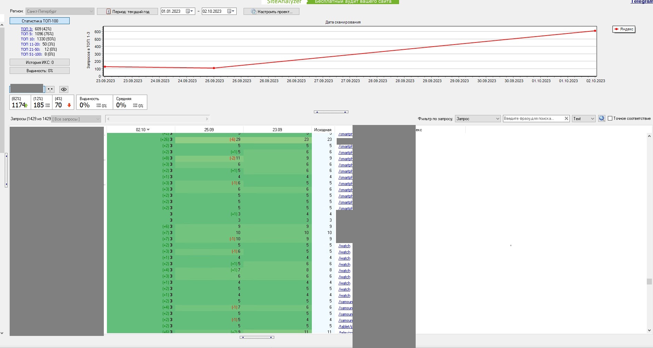Click the 25.09 column header
Viewport: 653px width, 348px height.
209,130
